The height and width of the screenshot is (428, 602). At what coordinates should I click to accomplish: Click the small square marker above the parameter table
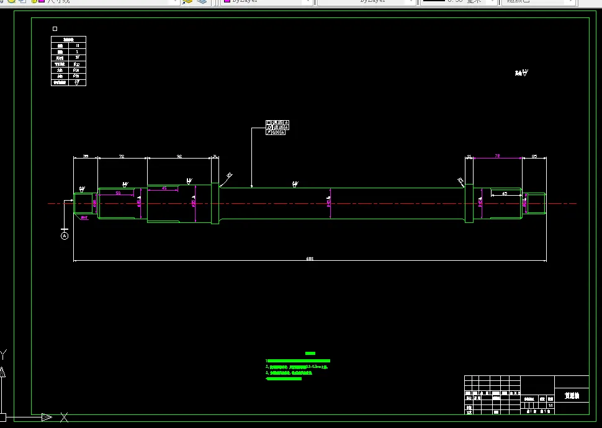(55, 28)
